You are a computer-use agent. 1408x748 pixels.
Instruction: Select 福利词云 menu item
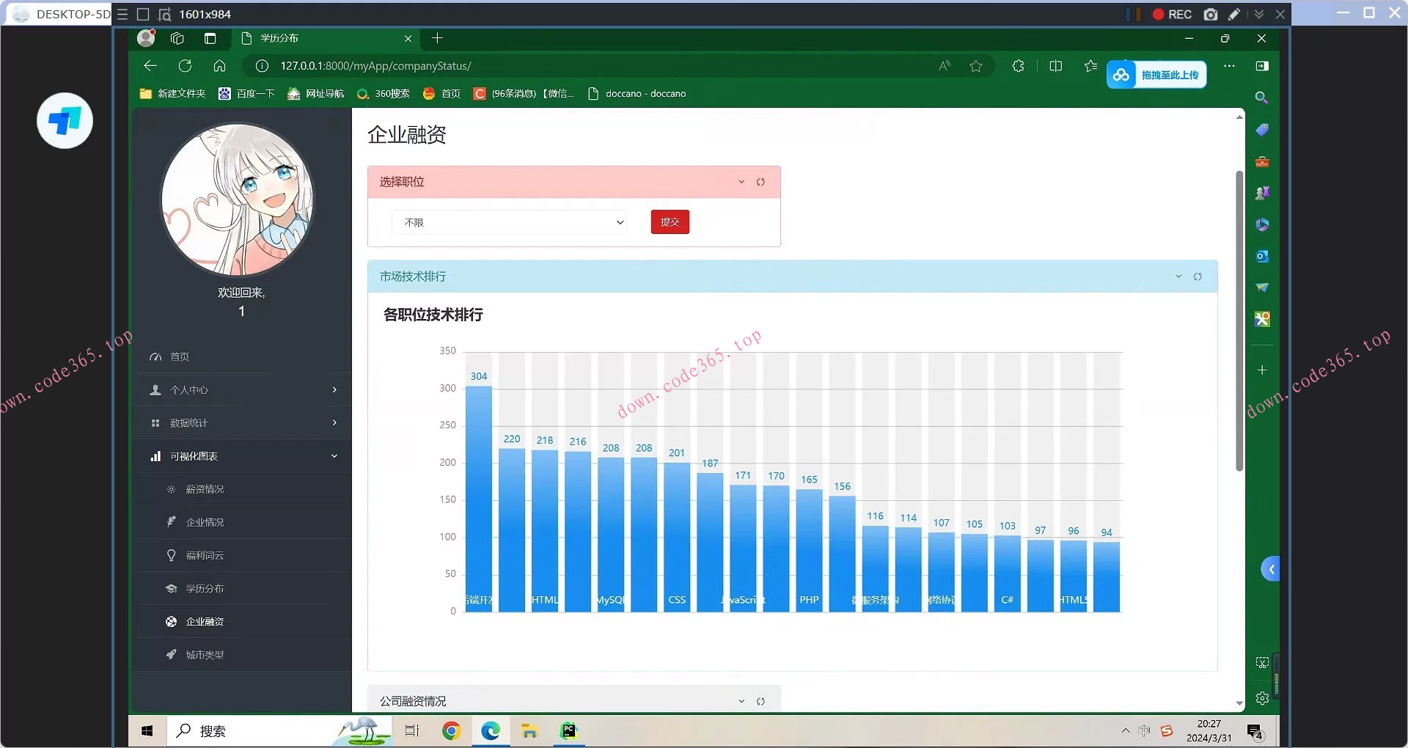tap(205, 555)
